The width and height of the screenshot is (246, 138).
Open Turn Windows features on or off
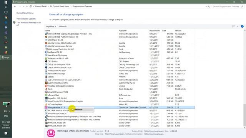tap(29, 24)
